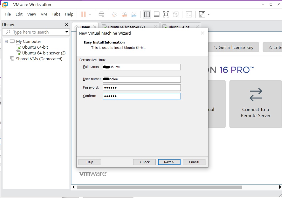This screenshot has height=198, width=282.
Task: Switch to the Home tab
Action: click(85, 27)
